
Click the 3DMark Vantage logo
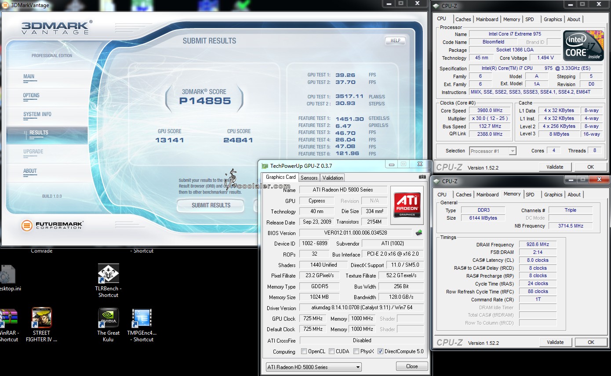pos(57,27)
